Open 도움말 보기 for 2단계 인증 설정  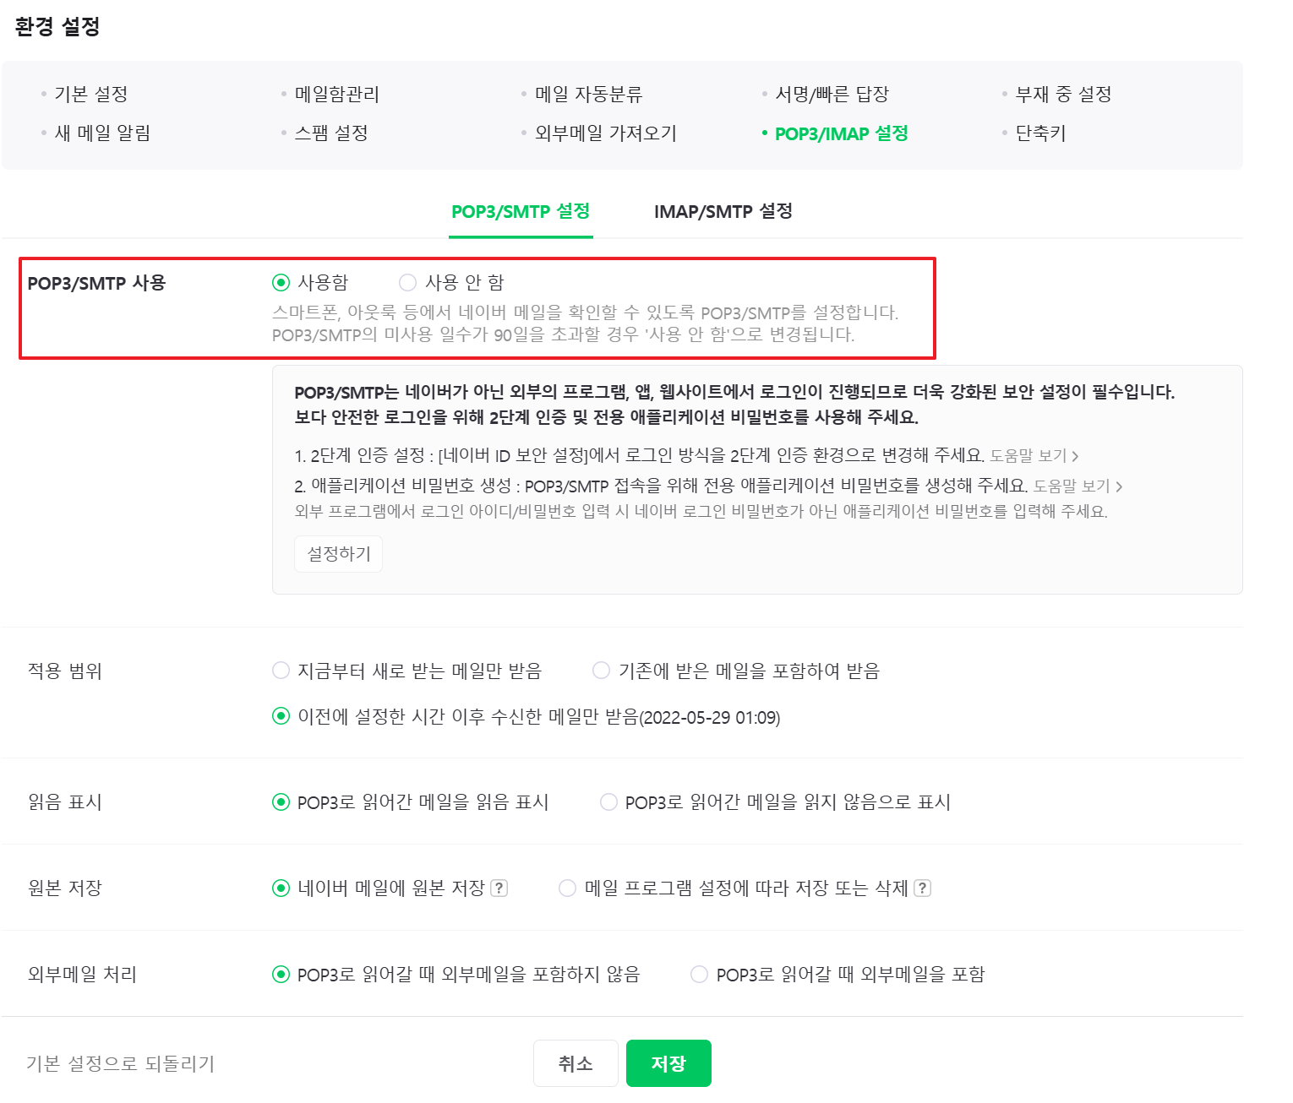click(x=1034, y=456)
